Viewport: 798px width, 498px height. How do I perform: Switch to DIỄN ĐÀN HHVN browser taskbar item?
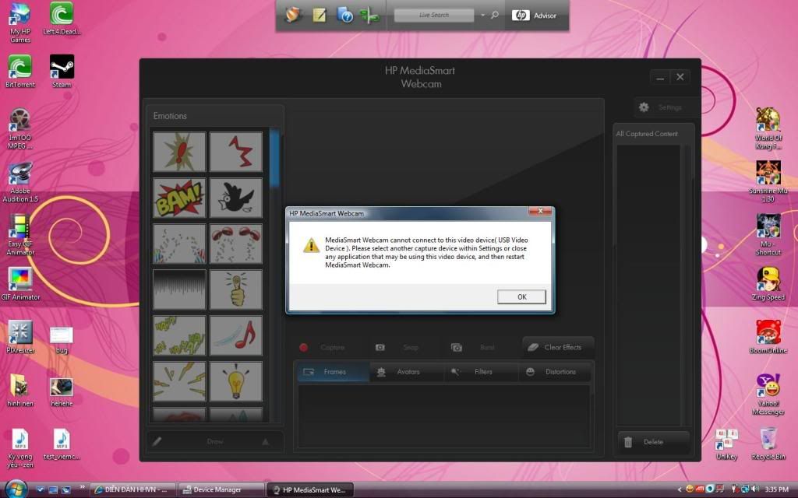point(132,490)
